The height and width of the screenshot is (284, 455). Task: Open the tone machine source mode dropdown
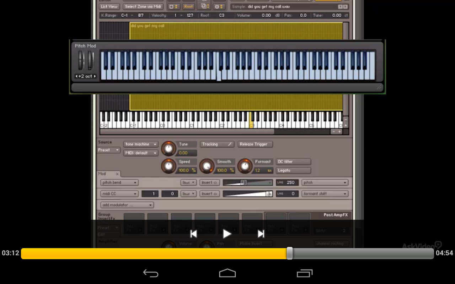click(141, 144)
